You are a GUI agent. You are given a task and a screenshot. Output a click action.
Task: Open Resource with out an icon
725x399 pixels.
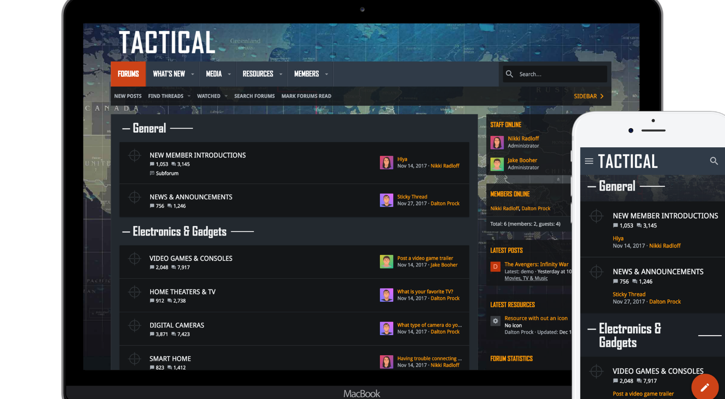coord(536,318)
